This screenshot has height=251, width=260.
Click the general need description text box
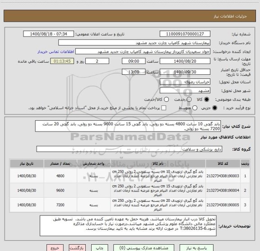[128, 126]
